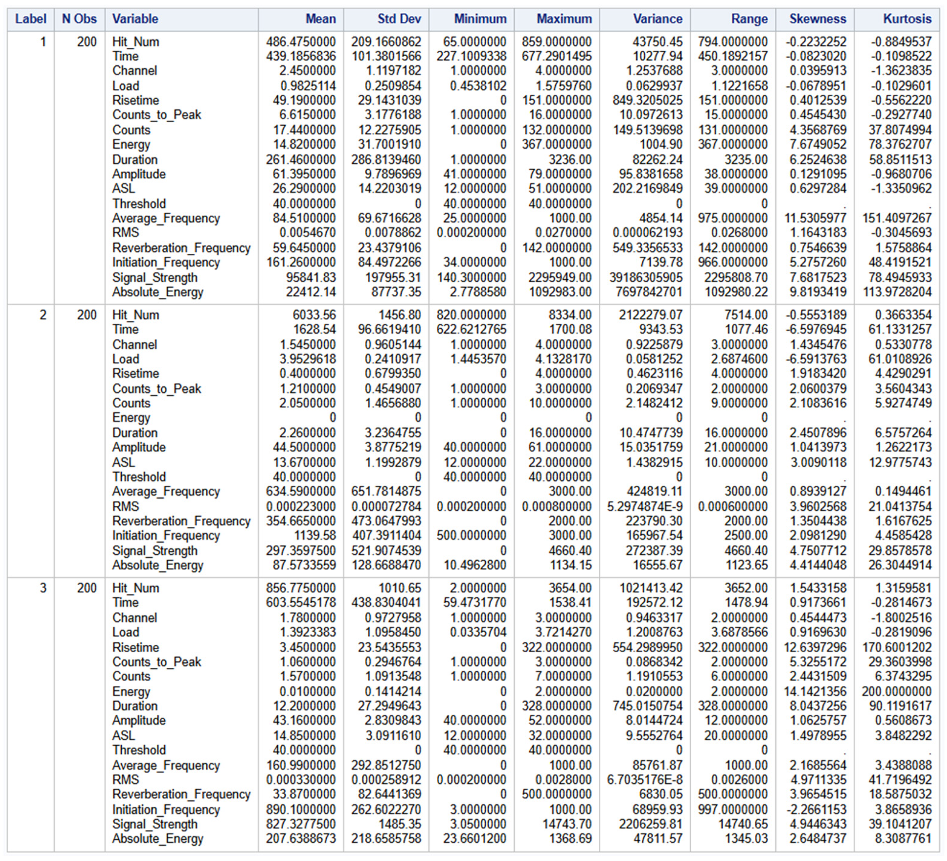Click mean value 0.000223000
Image resolution: width=947 pixels, height=861 pixels.
(x=301, y=507)
